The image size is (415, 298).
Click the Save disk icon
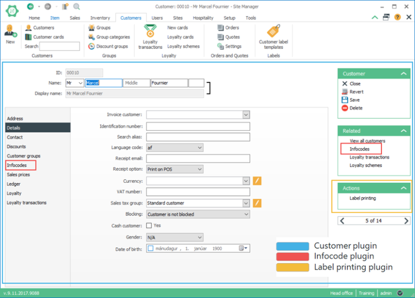(344, 100)
